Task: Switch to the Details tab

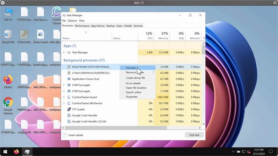Action: (128, 26)
